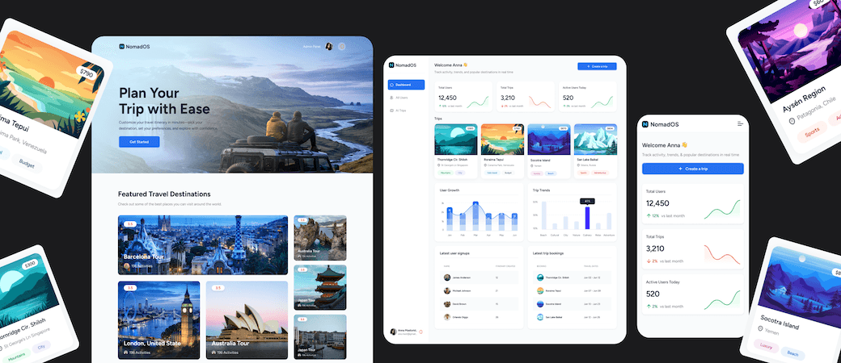Click the Beach bar in Trip Trends chart

click(x=544, y=215)
